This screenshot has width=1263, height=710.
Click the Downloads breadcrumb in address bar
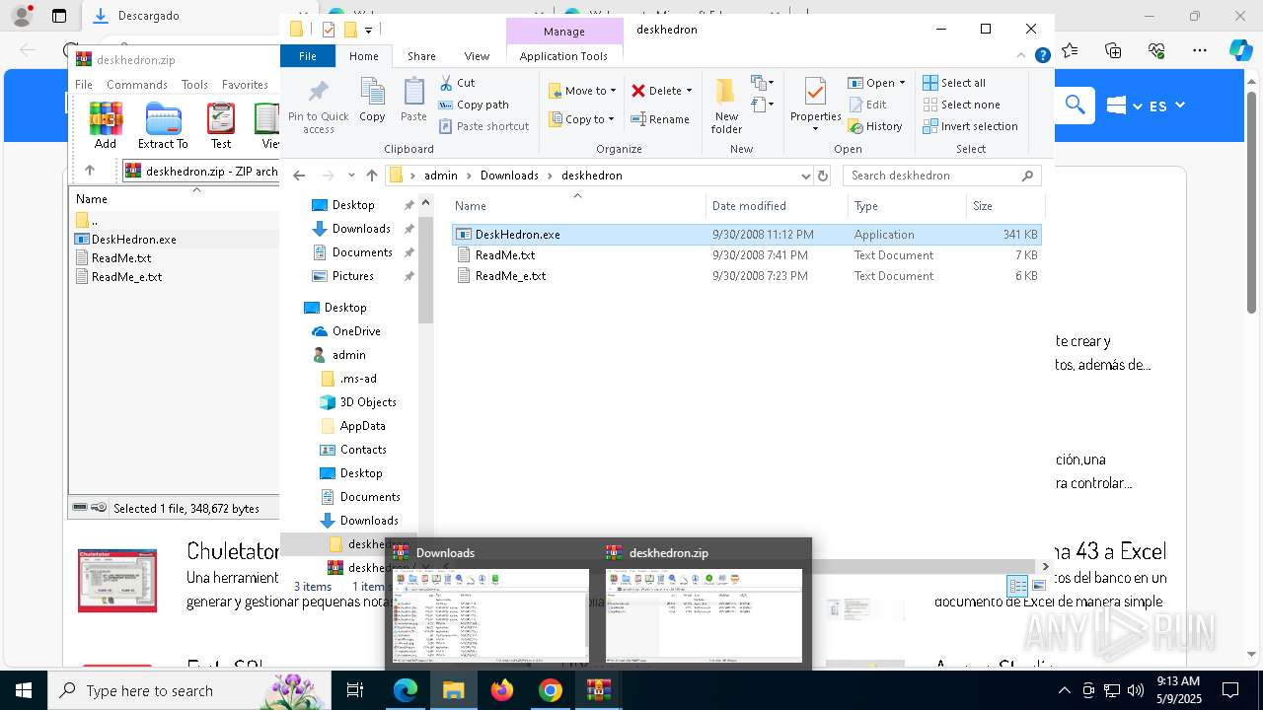509,176
